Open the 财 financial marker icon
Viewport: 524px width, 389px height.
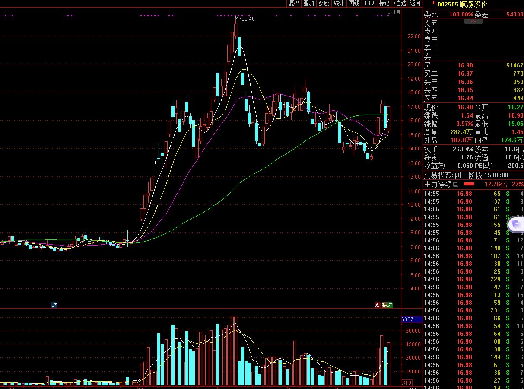(x=54, y=305)
